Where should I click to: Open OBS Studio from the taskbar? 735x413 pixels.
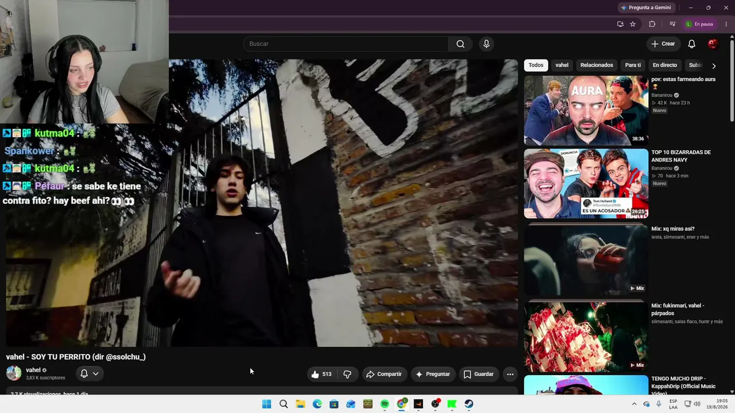point(435,404)
